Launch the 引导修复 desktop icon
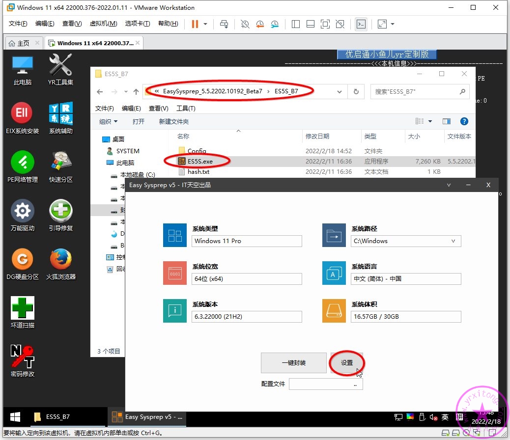 pyautogui.click(x=60, y=215)
